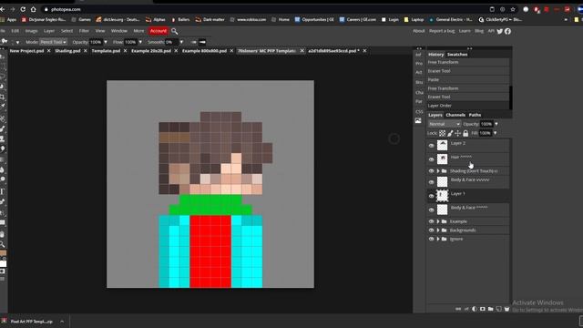
Task: Select the Type tool
Action: [2, 191]
